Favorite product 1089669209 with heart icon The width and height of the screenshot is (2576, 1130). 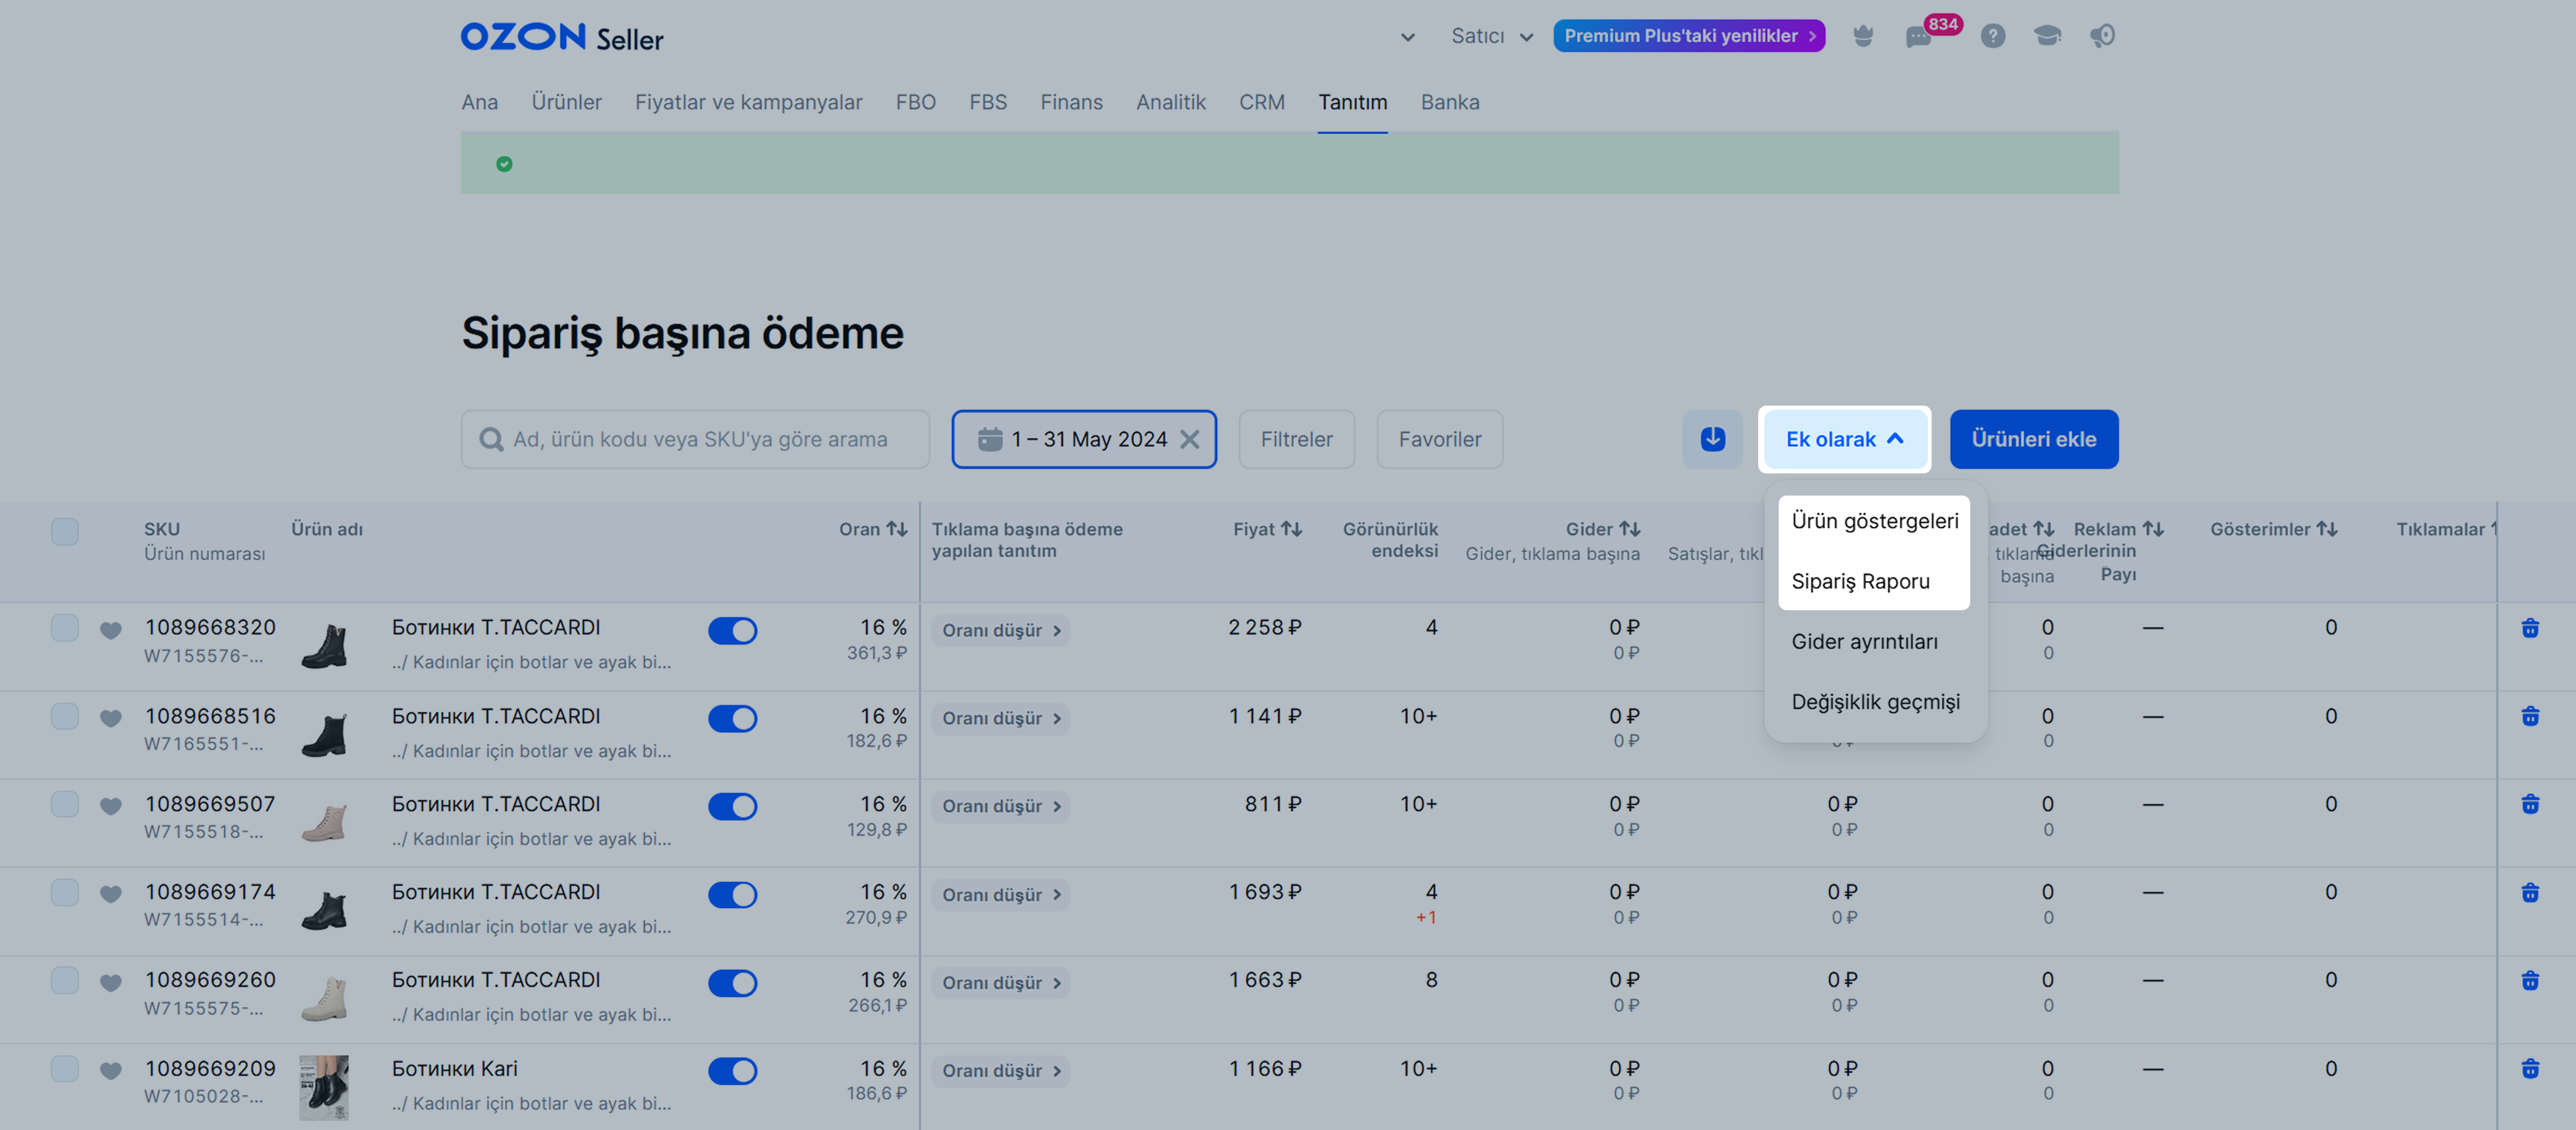pos(111,1071)
